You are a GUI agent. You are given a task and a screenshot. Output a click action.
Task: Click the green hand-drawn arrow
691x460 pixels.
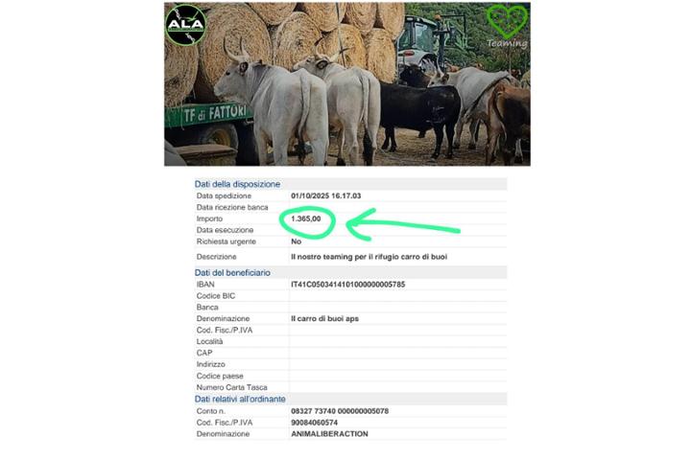tap(403, 225)
